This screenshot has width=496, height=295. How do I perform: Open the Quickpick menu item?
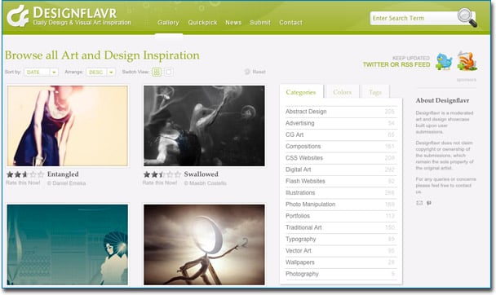click(202, 23)
